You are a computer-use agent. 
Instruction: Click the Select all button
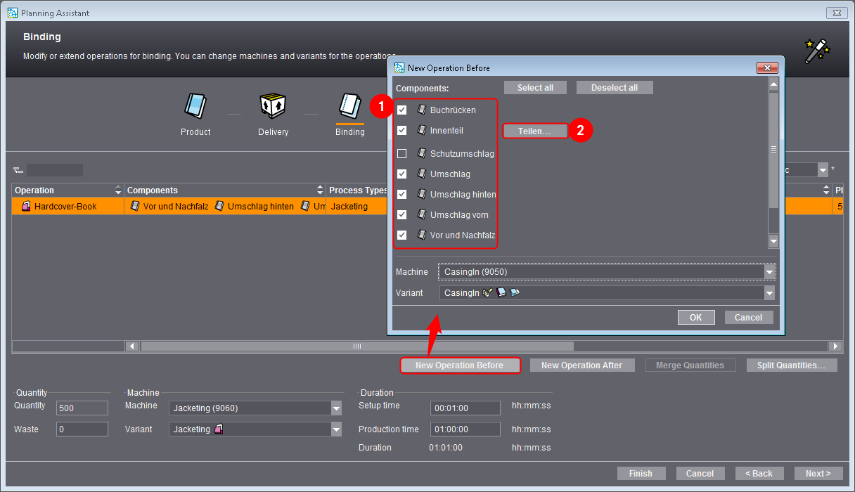click(x=535, y=88)
